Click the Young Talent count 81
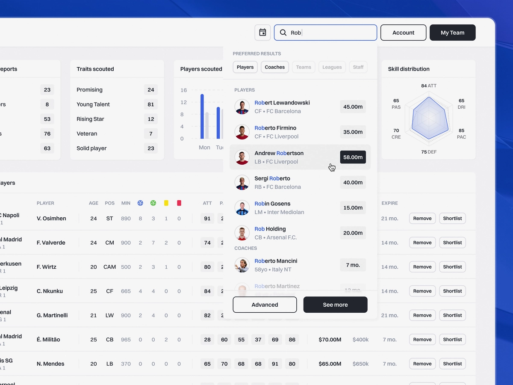 click(151, 104)
